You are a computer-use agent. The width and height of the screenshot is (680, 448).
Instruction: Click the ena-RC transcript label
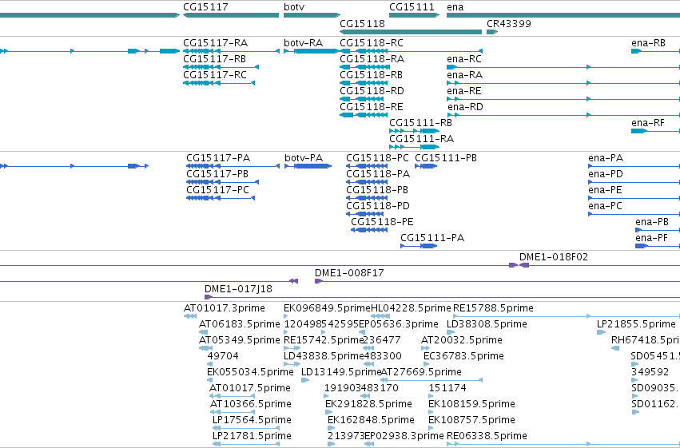464,59
